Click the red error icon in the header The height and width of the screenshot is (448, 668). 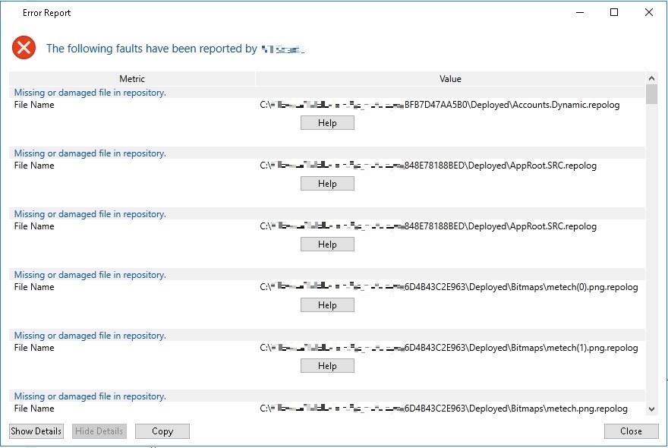tap(24, 48)
